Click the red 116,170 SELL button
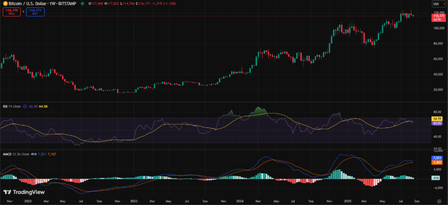The width and height of the screenshot is (448, 205). (12, 12)
